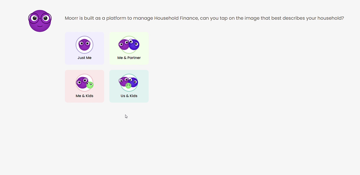Select the "Me & Partner" text label
Screen dimensions: 360x175
click(x=129, y=58)
